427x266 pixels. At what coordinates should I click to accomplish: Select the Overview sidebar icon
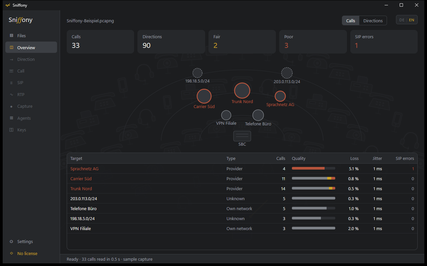[x=11, y=48]
